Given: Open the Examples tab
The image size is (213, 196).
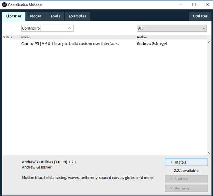Looking at the screenshot, I should point(77,16).
